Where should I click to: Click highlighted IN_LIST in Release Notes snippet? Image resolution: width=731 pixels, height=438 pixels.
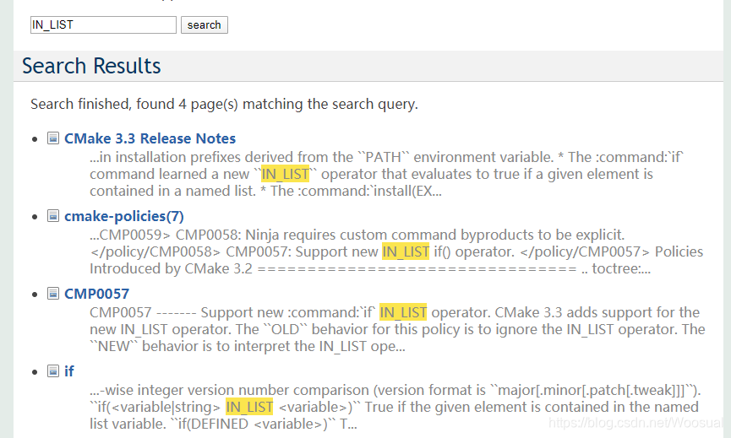coord(285,174)
